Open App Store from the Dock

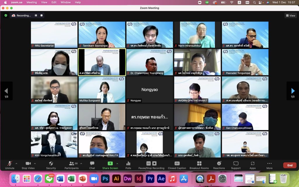click(x=184, y=179)
